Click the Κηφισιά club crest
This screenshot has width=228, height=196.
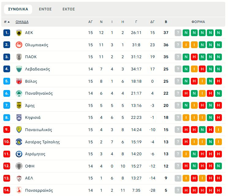[x=19, y=118]
